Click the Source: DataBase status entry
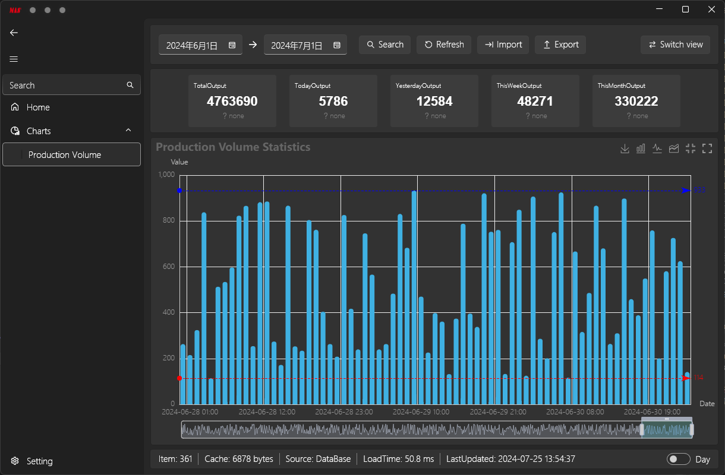The image size is (725, 475). coord(318,459)
